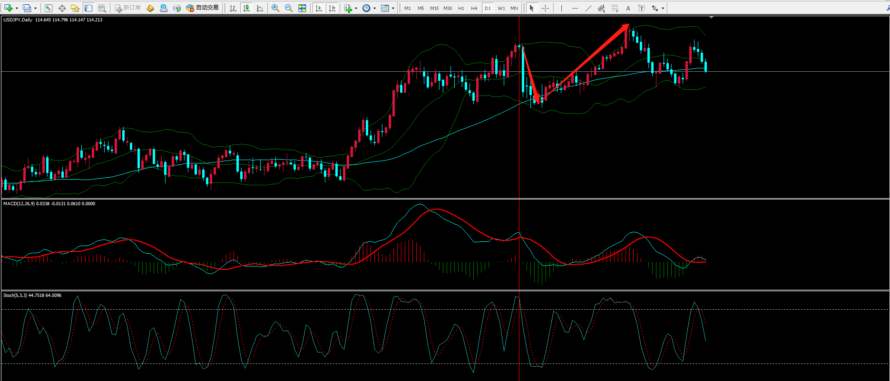Expand the chart templates dropdown arrow
The height and width of the screenshot is (381, 890).
click(x=393, y=8)
